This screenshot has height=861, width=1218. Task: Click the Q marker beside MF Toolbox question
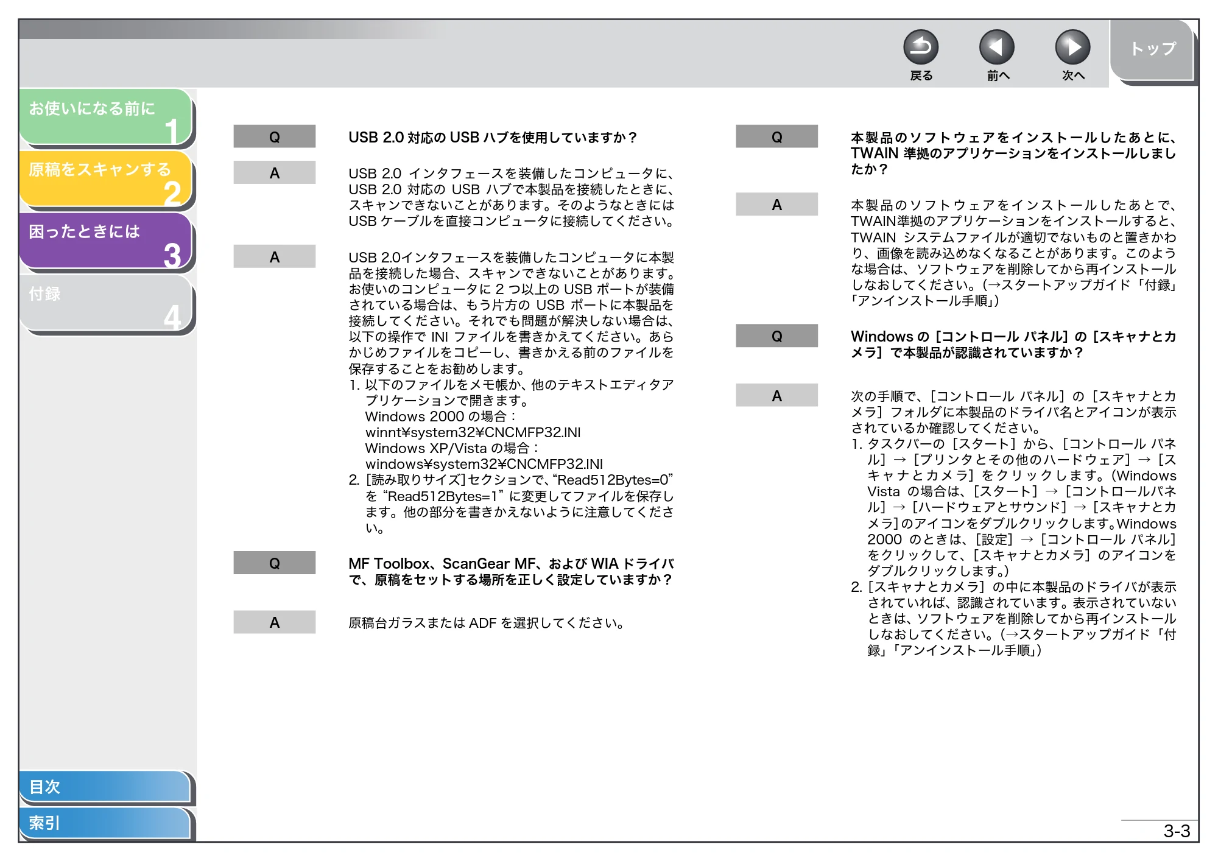pos(275,563)
